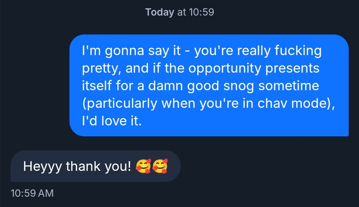The image size is (359, 207).
Task: Click "10:59" in the top date header
Action: (x=201, y=13)
